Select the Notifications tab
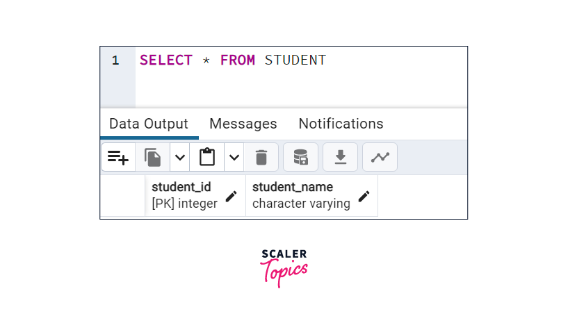568x321 pixels. pos(341,124)
